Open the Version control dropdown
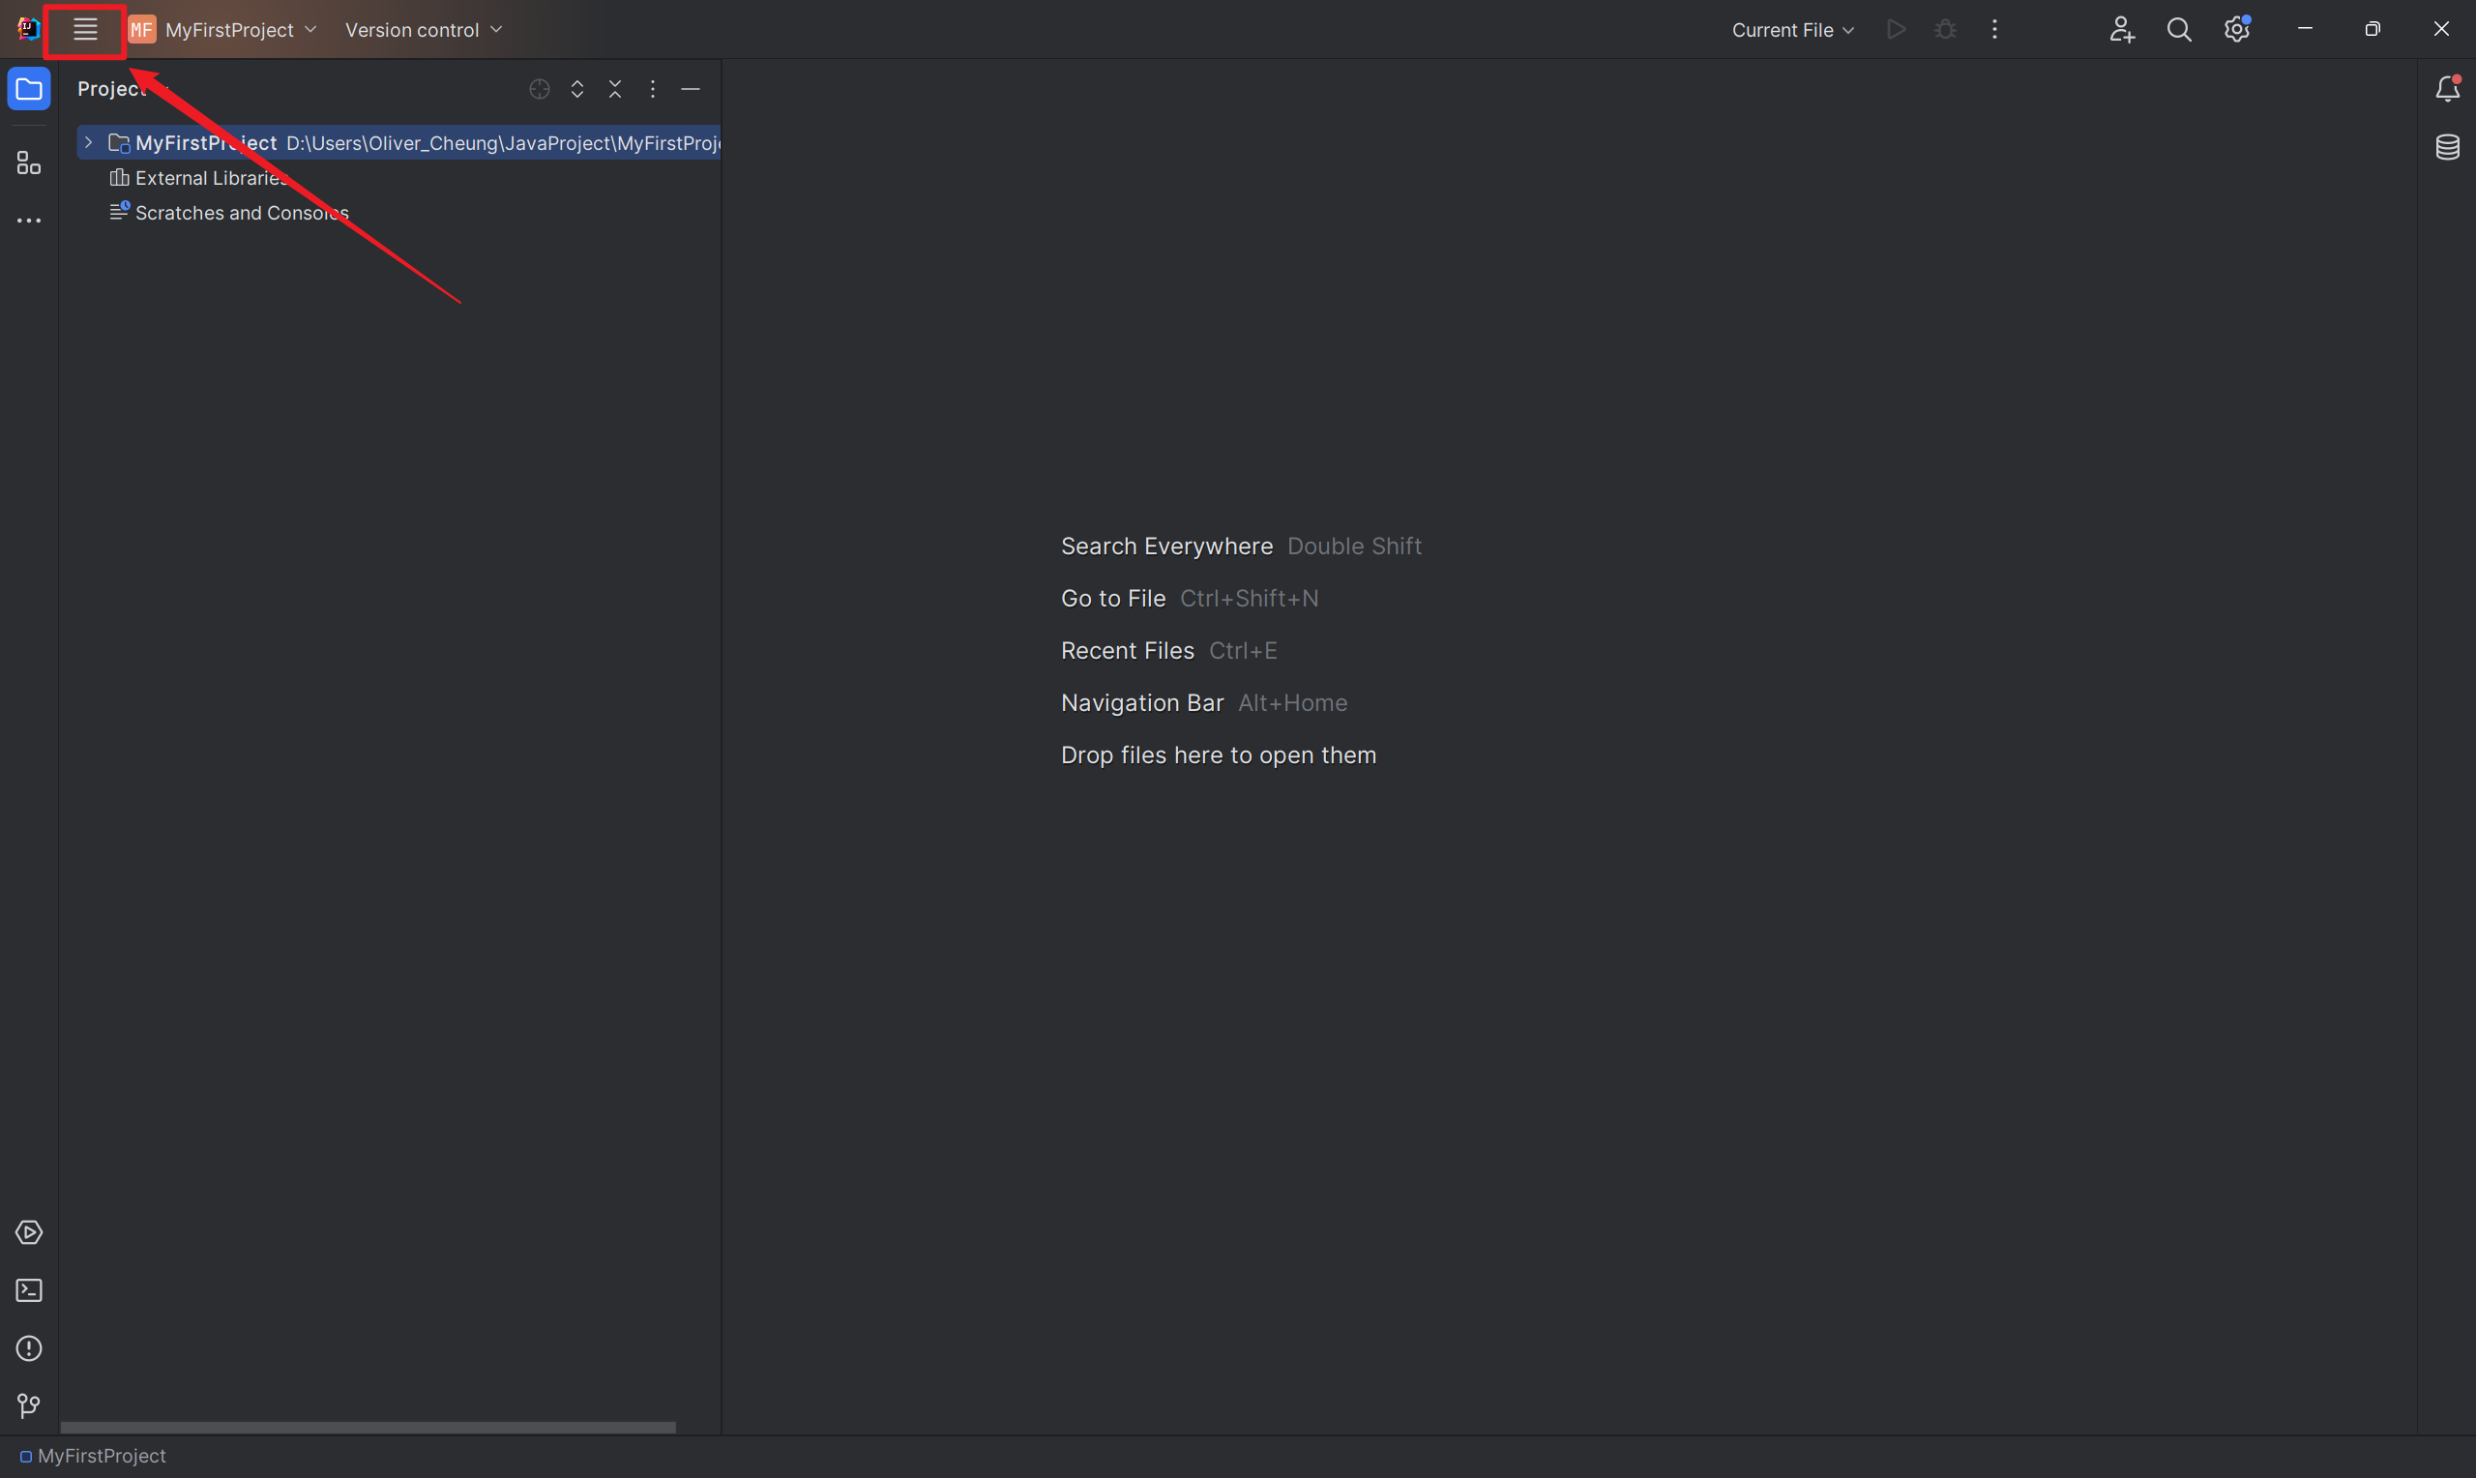2476x1478 pixels. pyautogui.click(x=423, y=30)
